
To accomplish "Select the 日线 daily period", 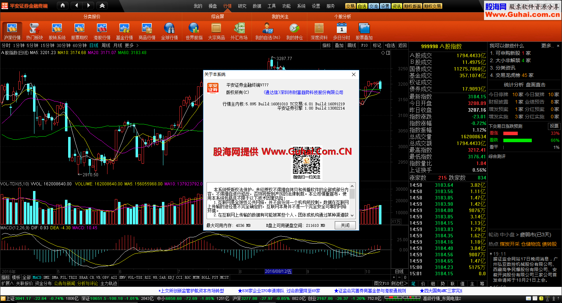I will coord(94,45).
